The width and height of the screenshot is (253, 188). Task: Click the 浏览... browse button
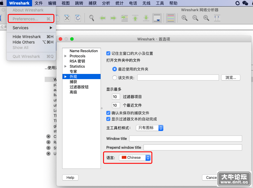(231, 78)
